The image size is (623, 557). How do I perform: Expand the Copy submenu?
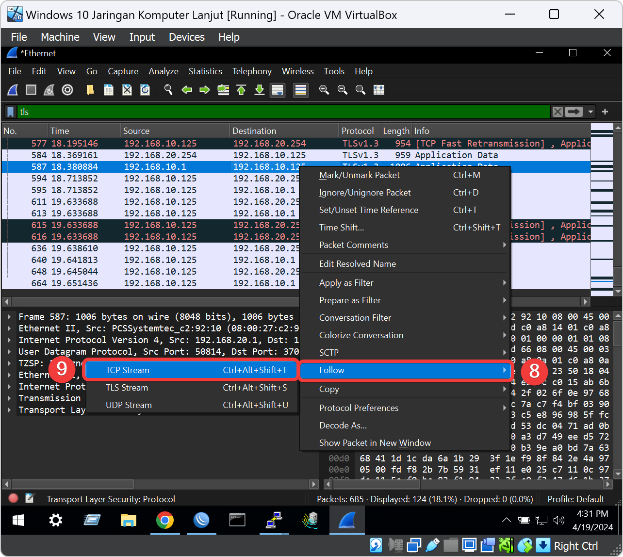pyautogui.click(x=405, y=389)
